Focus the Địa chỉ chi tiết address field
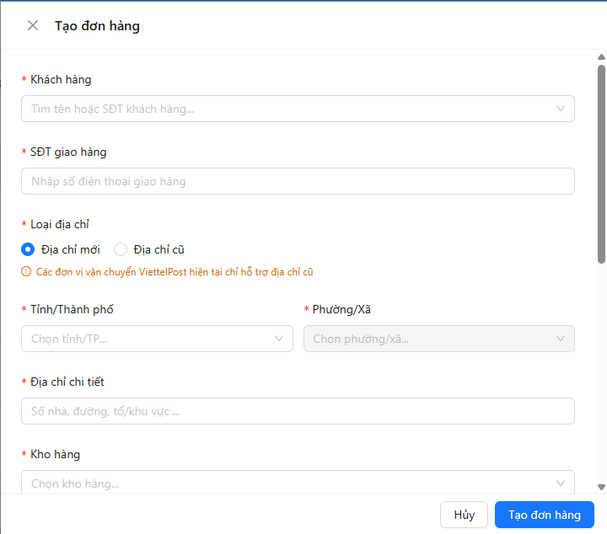Screen dimensions: 607x534 point(298,411)
